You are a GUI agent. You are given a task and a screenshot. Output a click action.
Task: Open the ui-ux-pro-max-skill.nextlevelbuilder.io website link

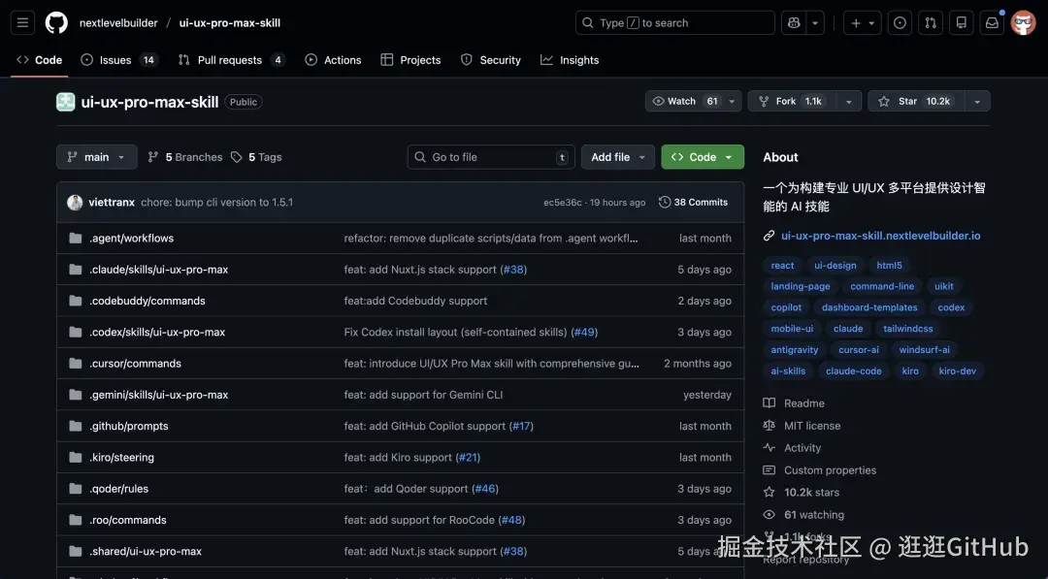pyautogui.click(x=880, y=236)
